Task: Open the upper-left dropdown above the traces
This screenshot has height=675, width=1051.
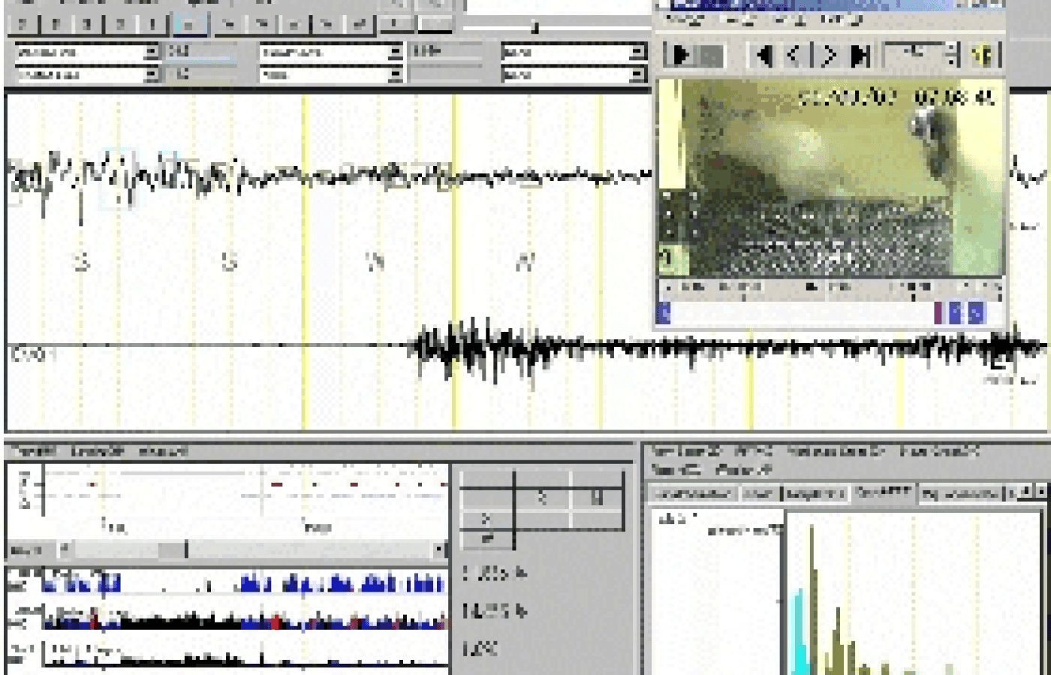Action: 152,53
